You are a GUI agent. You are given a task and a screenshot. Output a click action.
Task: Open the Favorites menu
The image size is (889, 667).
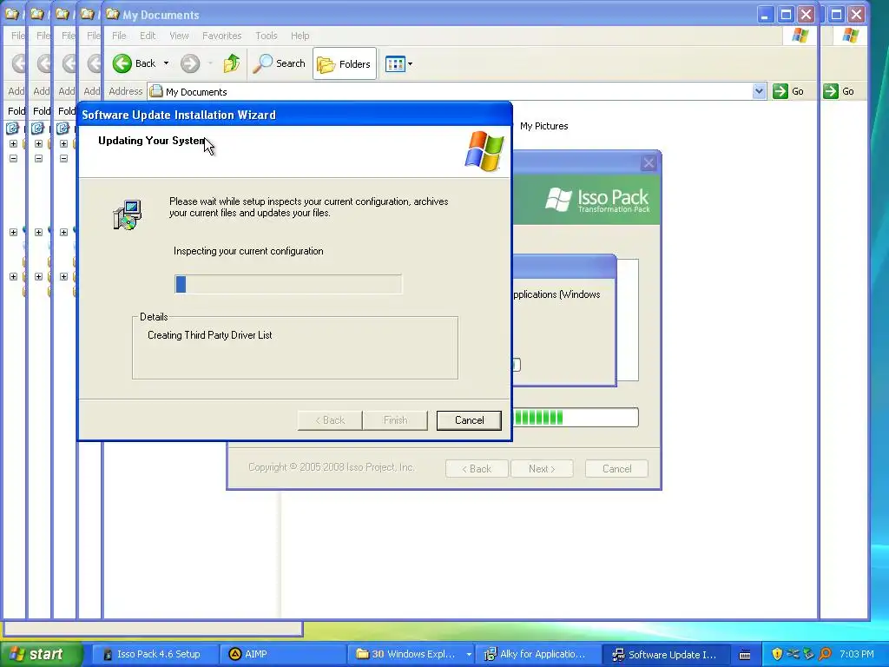(x=221, y=36)
